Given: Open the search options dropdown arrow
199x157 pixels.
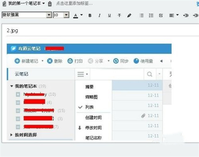Looking at the screenshot, I should 159,74.
